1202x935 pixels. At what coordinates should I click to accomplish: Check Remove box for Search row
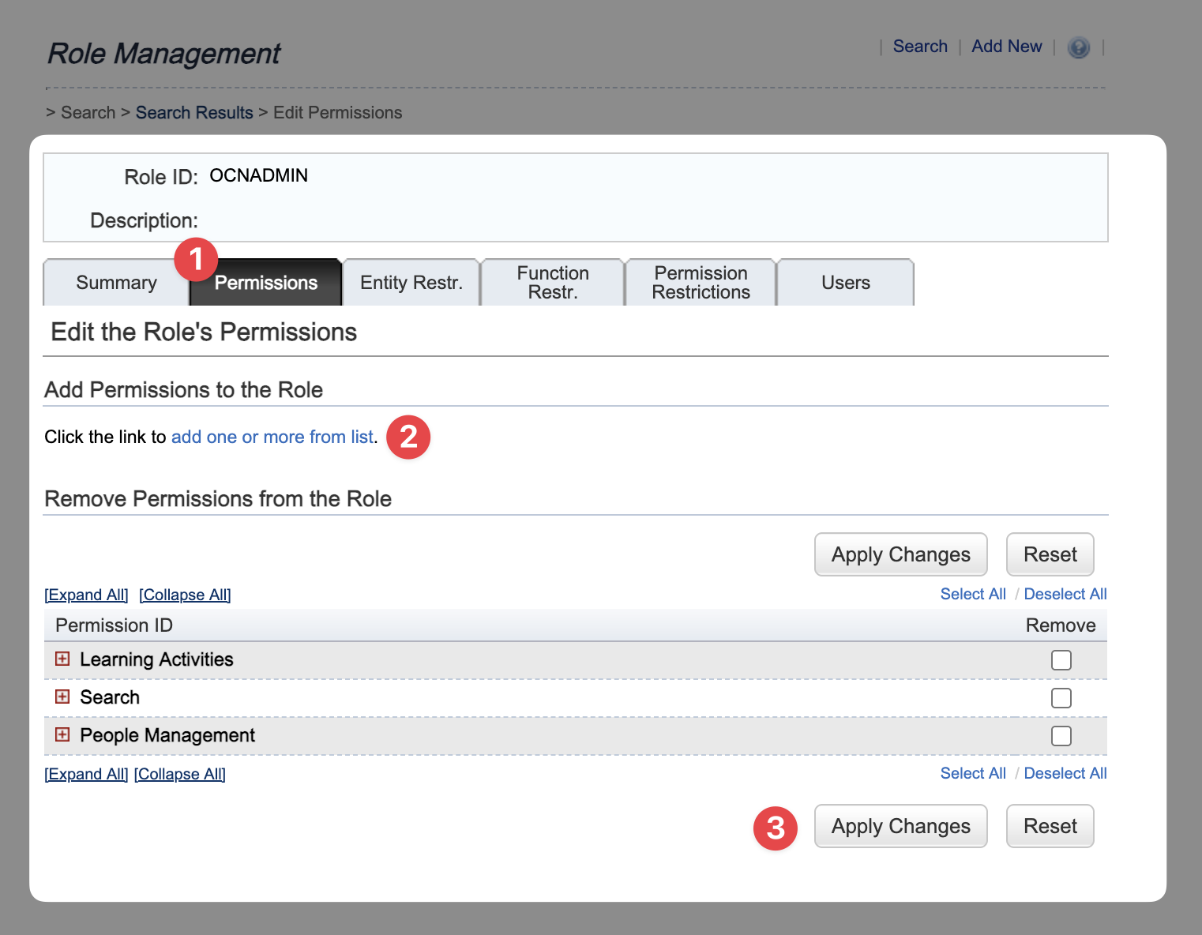1061,698
